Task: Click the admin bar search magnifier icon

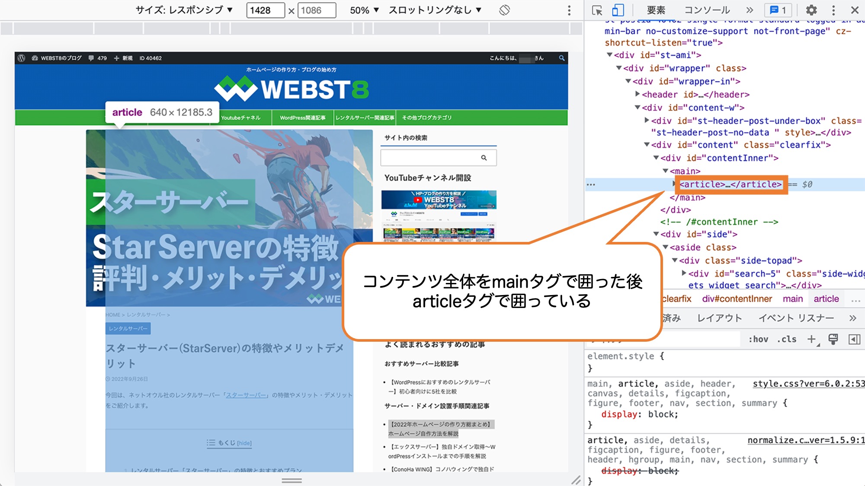Action: pyautogui.click(x=562, y=58)
